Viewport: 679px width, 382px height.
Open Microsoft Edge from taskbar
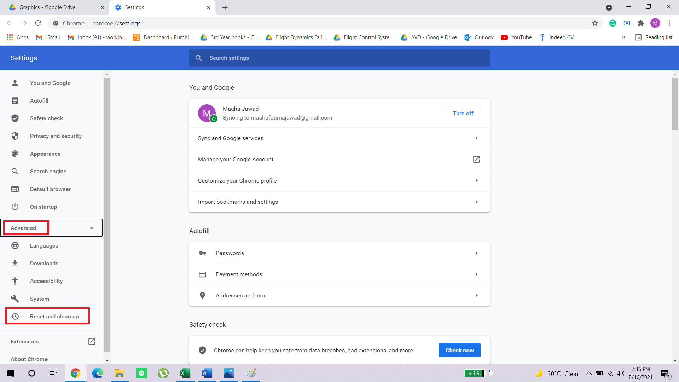[x=97, y=373]
